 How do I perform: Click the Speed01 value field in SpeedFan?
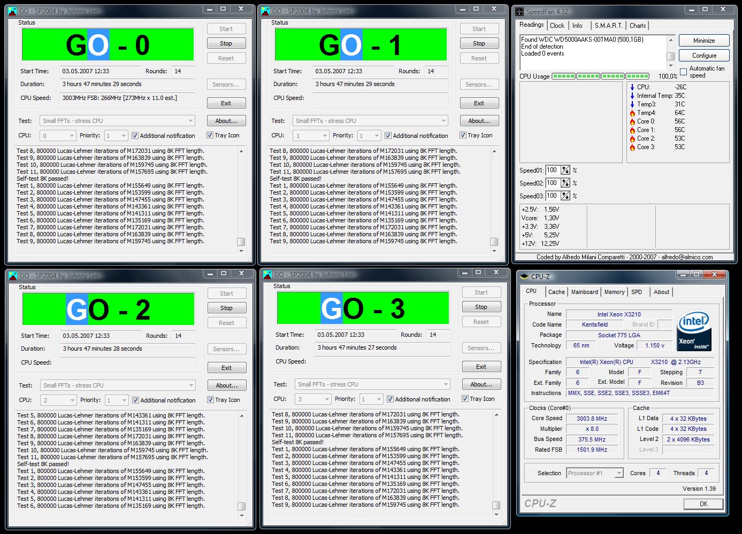553,170
